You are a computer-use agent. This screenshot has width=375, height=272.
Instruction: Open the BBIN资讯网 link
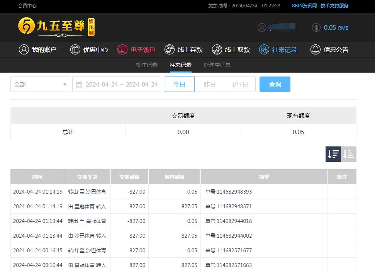pos(304,6)
